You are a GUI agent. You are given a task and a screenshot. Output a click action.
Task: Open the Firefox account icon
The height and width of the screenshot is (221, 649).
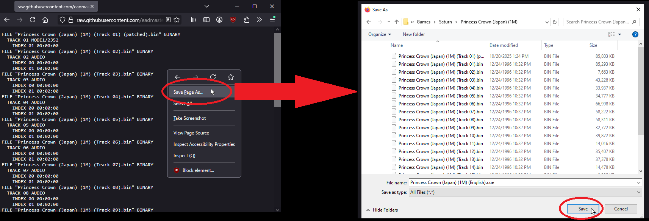(219, 20)
